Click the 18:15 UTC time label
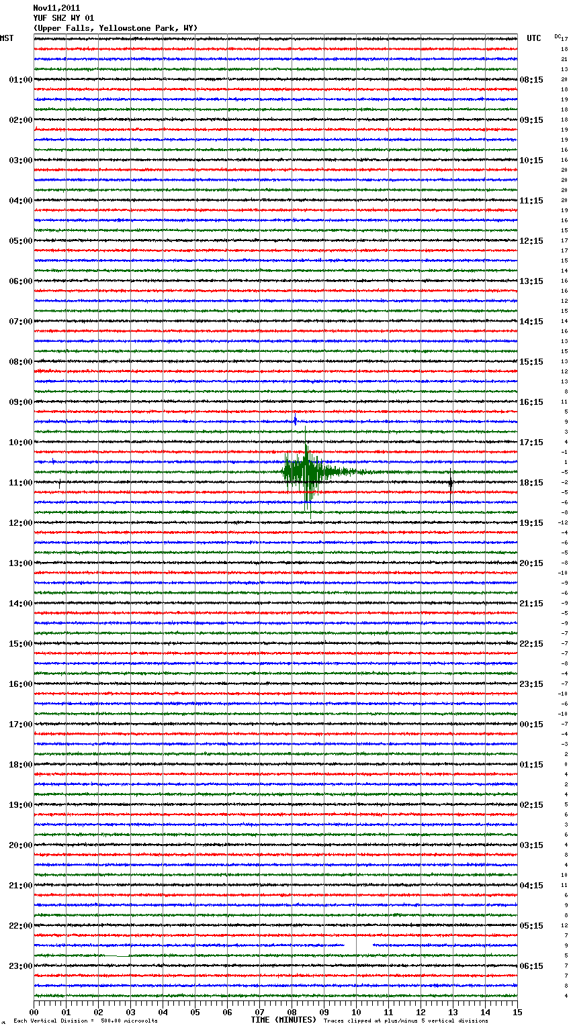571x1030 pixels. [531, 483]
